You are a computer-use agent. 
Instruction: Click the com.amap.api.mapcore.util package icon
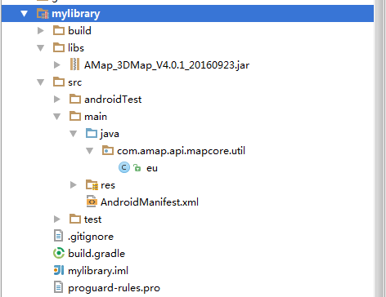click(x=108, y=150)
